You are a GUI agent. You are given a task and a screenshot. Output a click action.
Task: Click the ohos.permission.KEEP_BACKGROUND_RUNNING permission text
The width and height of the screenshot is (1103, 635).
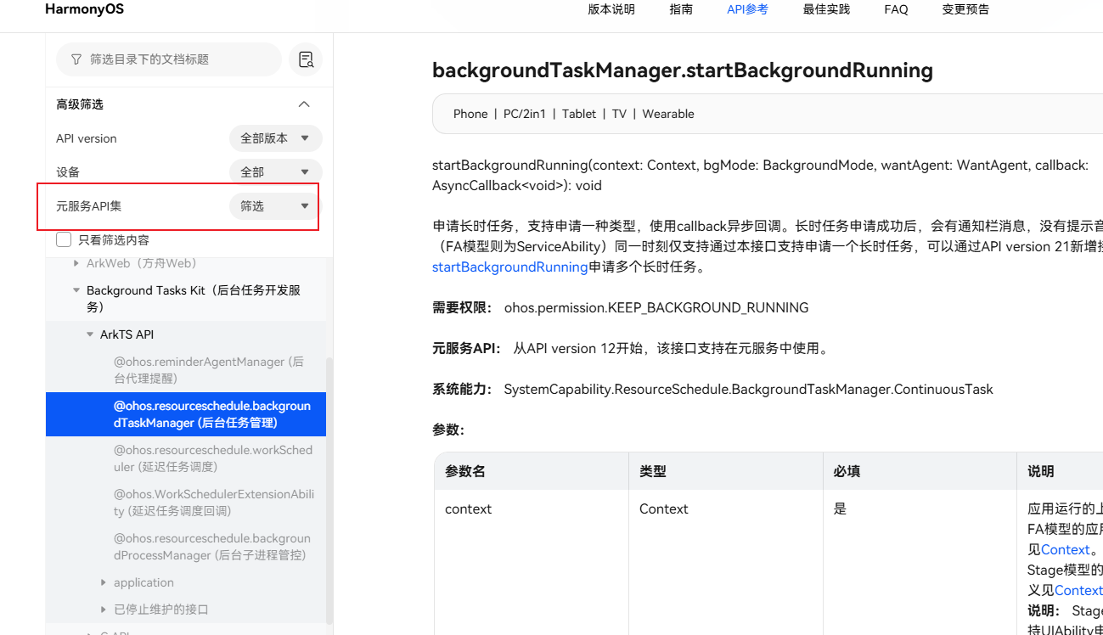point(656,307)
